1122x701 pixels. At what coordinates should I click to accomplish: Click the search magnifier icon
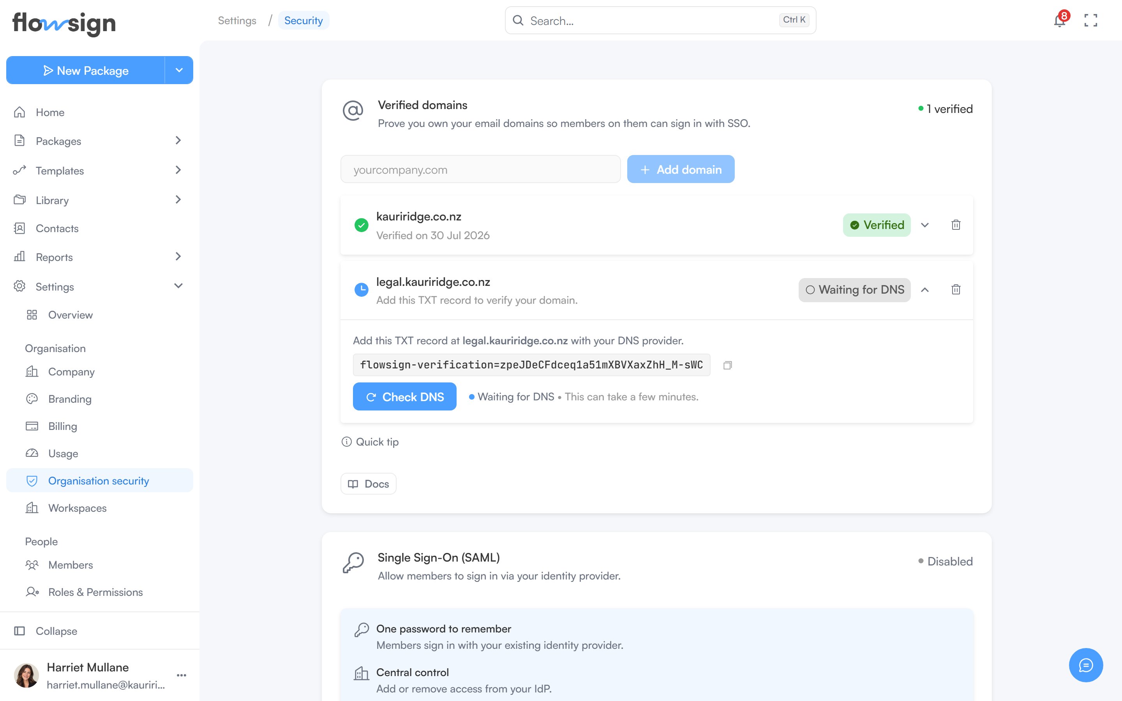[x=518, y=20]
